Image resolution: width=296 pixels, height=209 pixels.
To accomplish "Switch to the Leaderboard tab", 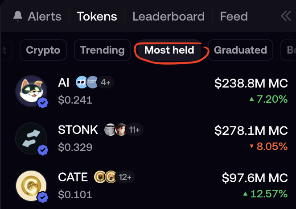I will pyautogui.click(x=169, y=16).
